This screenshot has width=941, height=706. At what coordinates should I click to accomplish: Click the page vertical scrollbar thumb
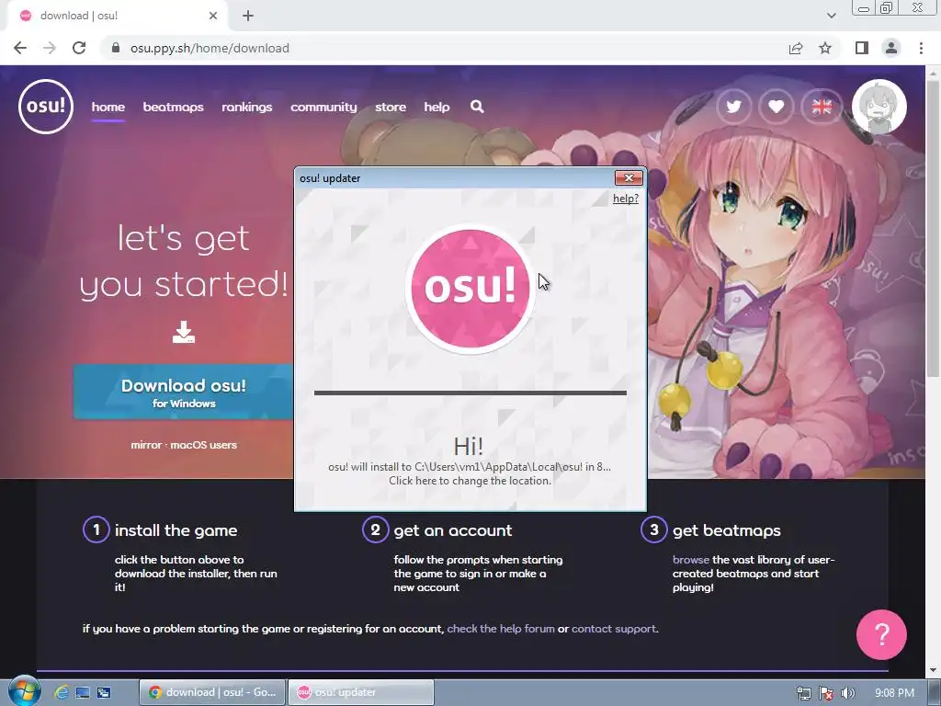(934, 228)
